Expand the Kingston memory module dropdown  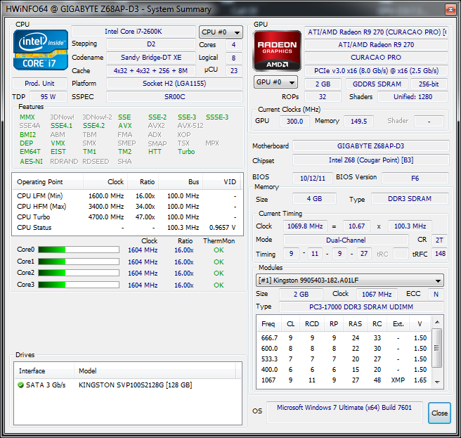click(x=349, y=280)
